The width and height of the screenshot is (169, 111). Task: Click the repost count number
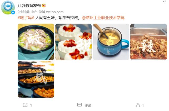click(x=31, y=105)
